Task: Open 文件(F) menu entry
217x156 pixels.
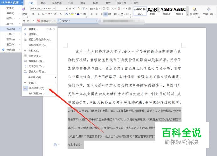Action: [11, 8]
